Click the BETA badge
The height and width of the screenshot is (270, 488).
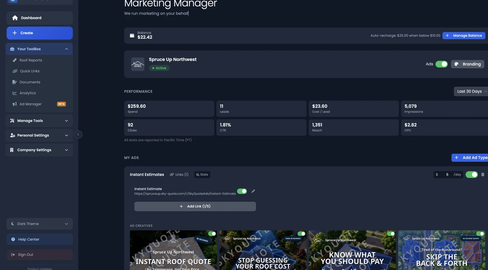tap(61, 104)
